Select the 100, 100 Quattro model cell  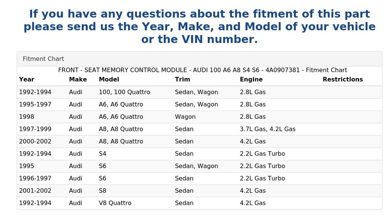coord(125,92)
